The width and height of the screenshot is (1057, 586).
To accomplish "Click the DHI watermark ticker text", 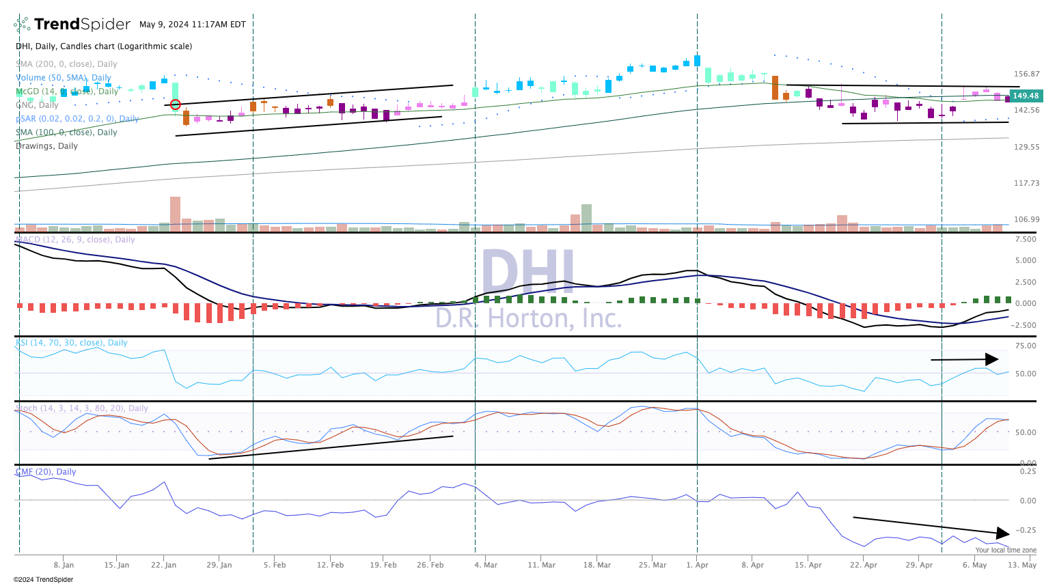I will pyautogui.click(x=527, y=273).
